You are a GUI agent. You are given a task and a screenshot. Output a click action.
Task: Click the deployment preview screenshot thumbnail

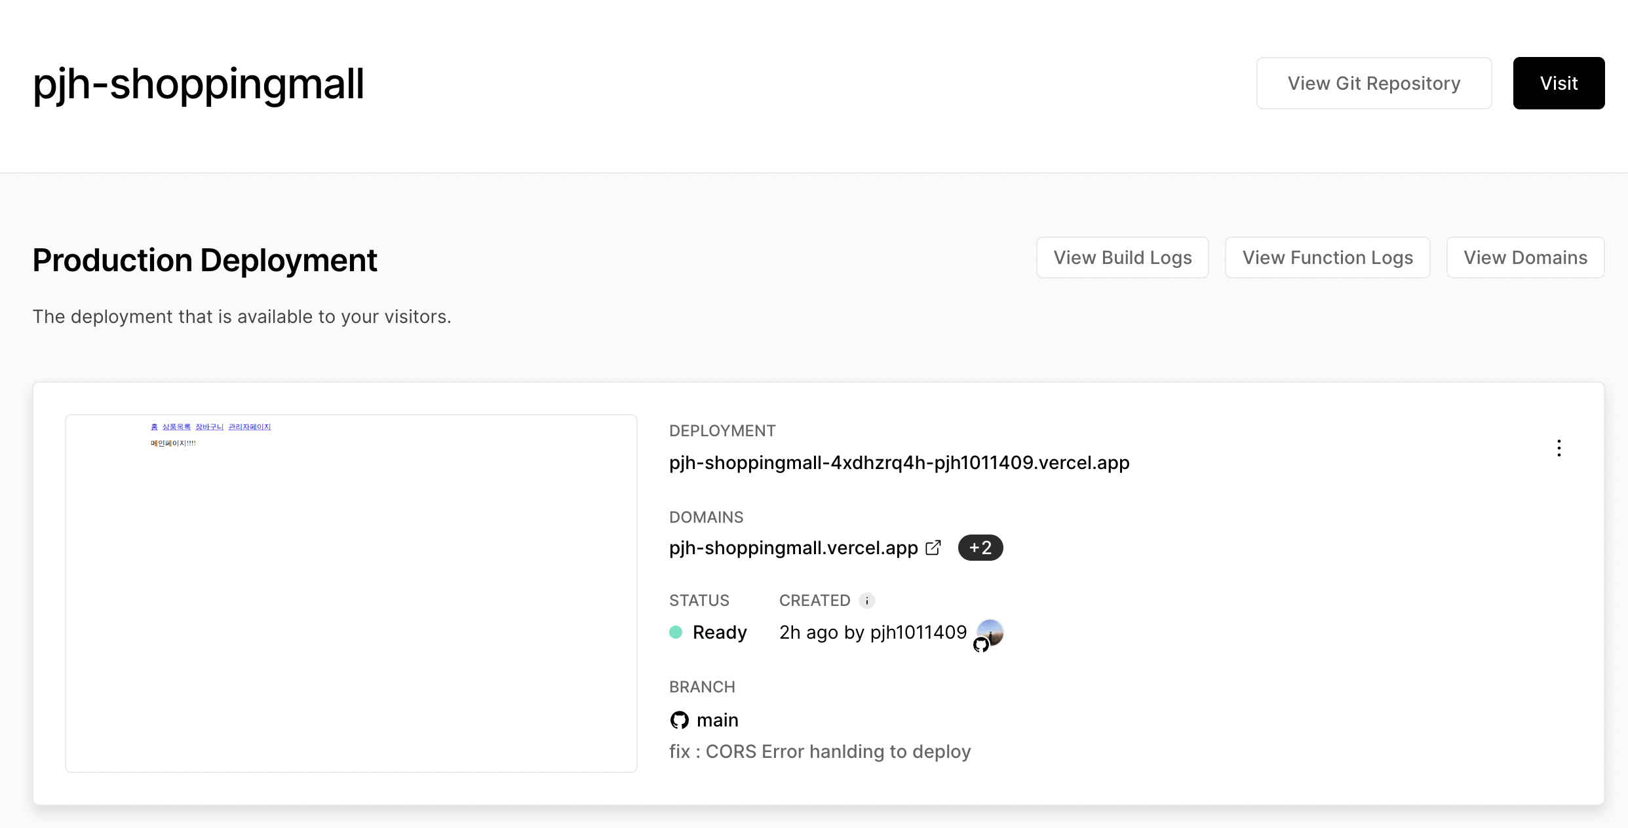(x=351, y=593)
